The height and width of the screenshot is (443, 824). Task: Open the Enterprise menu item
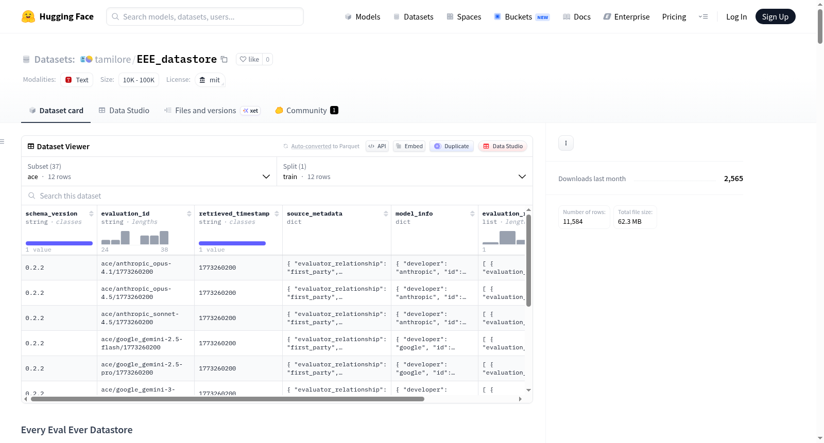pos(627,16)
